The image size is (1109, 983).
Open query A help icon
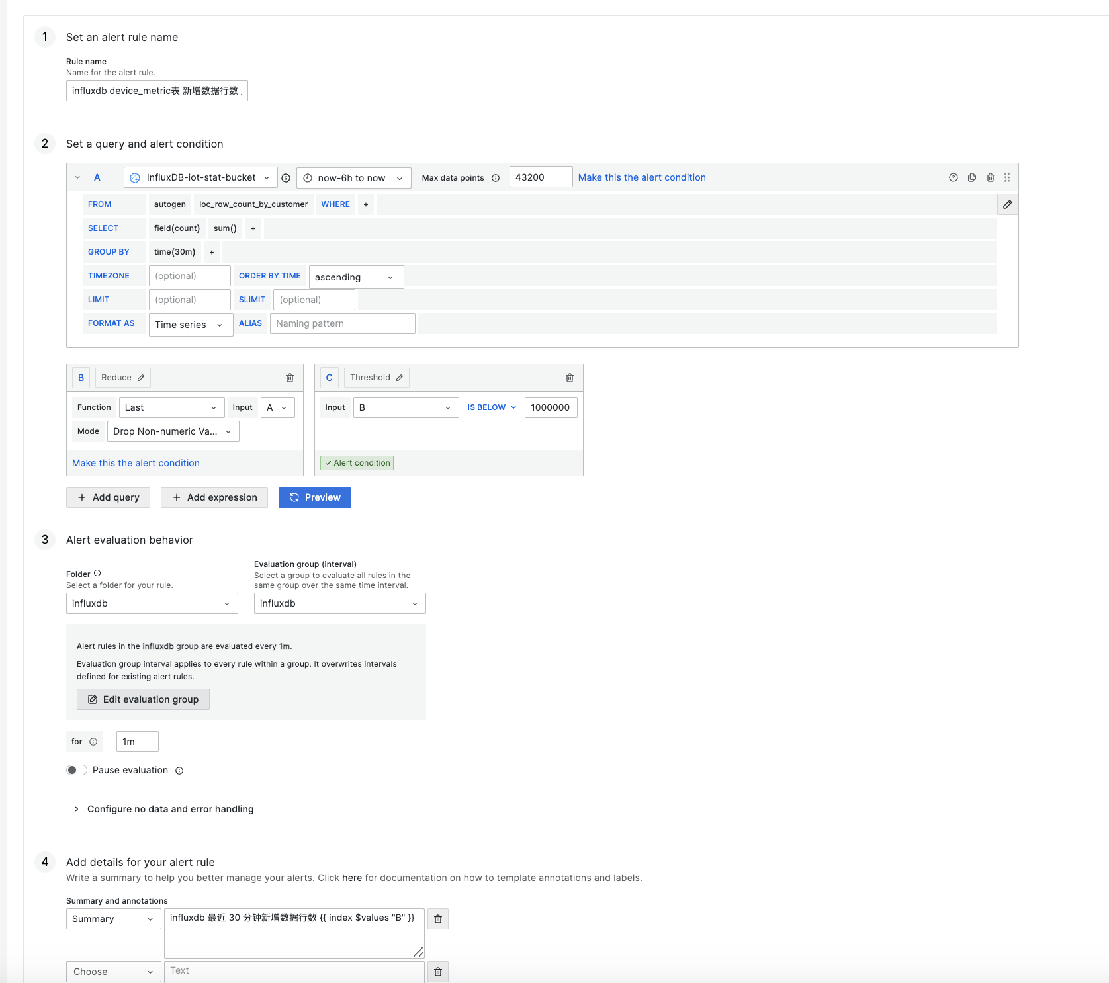953,177
